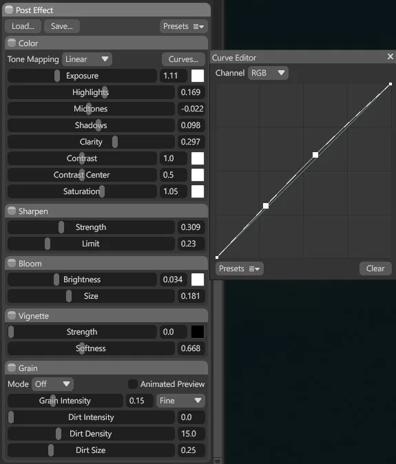Adjust the Grain Intensity slider

[65, 401]
